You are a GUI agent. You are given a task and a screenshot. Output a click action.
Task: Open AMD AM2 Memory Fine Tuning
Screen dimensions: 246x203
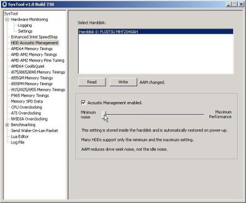point(38,60)
